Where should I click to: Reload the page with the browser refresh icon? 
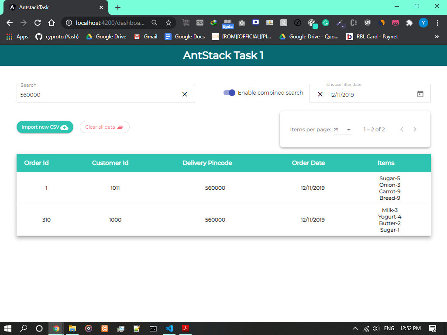[x=38, y=23]
